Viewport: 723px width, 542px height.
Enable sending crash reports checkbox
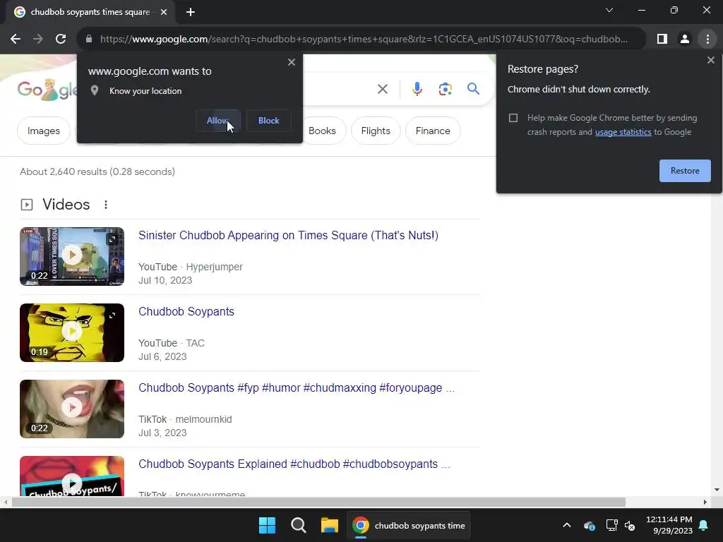point(513,118)
